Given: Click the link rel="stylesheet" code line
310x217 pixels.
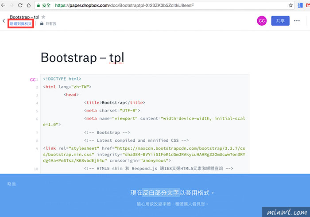Looking at the screenshot, I should click(144, 155).
